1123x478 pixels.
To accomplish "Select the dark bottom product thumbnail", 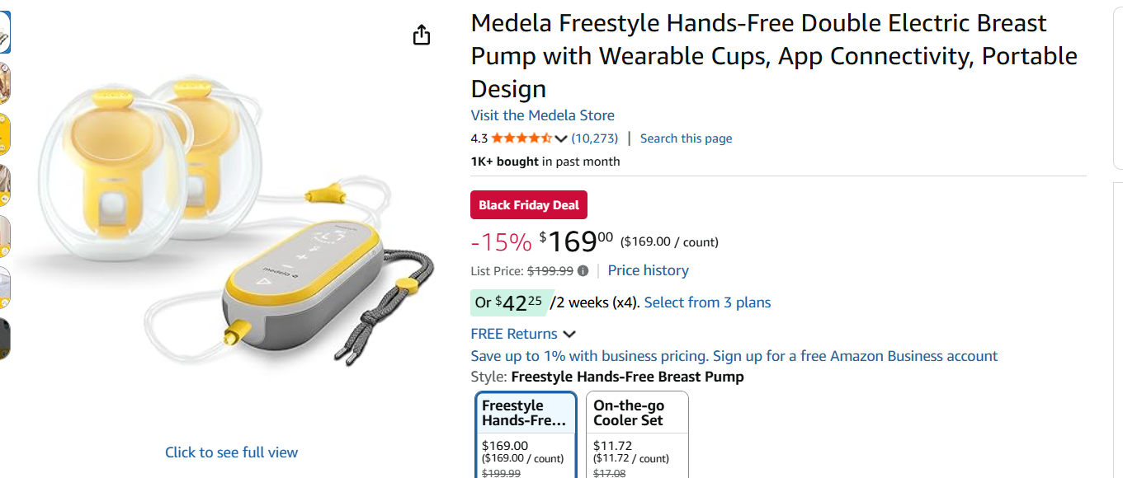I will [4, 338].
